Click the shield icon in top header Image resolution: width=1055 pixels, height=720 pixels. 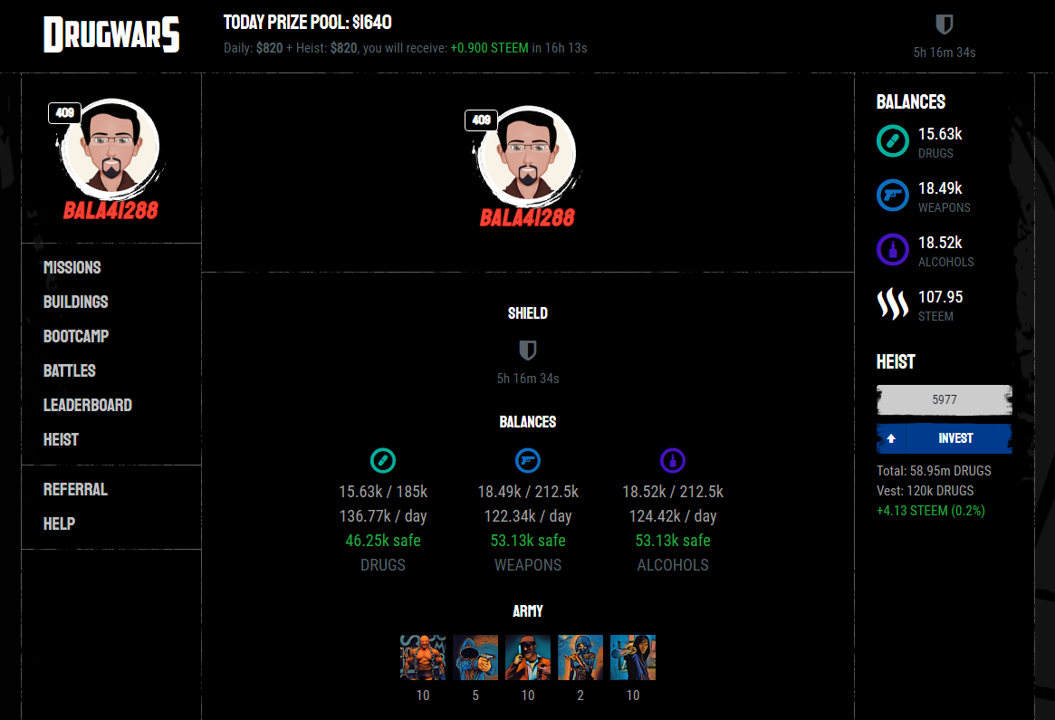944,24
